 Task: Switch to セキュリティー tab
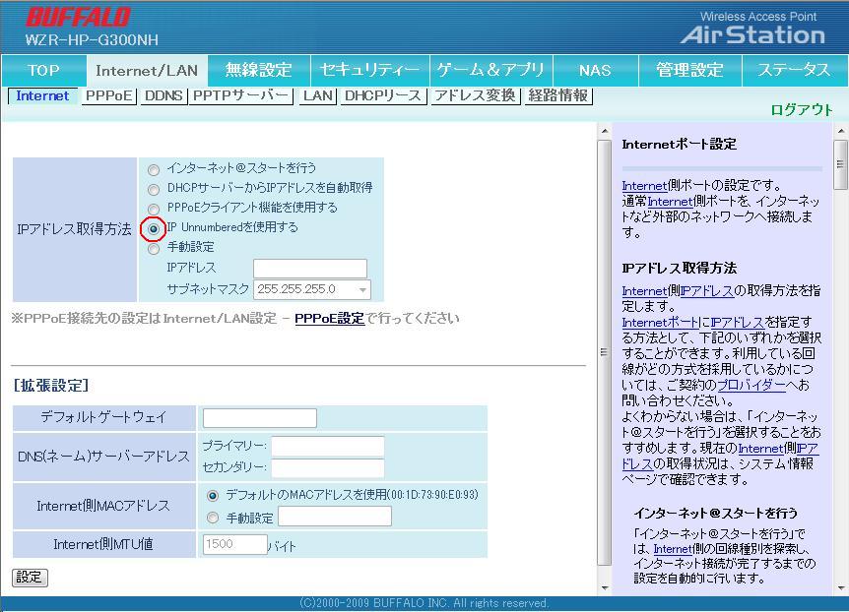(x=370, y=70)
